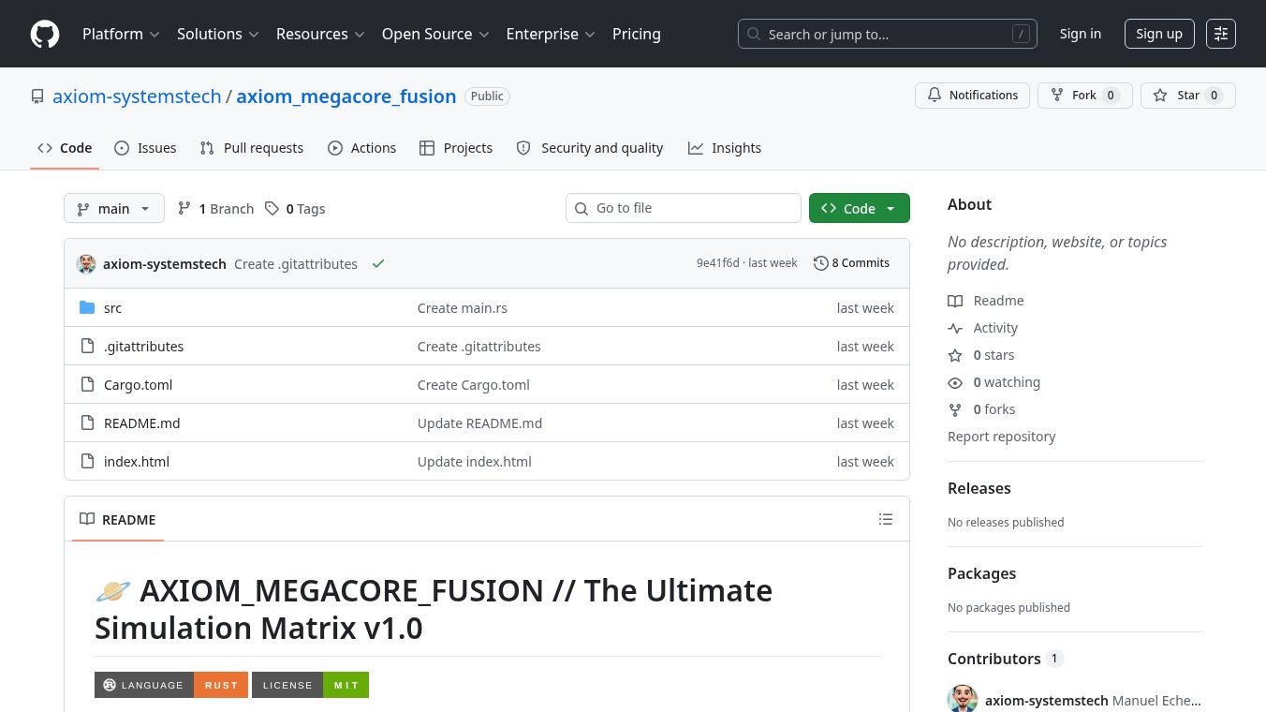This screenshot has width=1266, height=712.
Task: Open the axiom-systemstech owner profile
Action: (137, 96)
